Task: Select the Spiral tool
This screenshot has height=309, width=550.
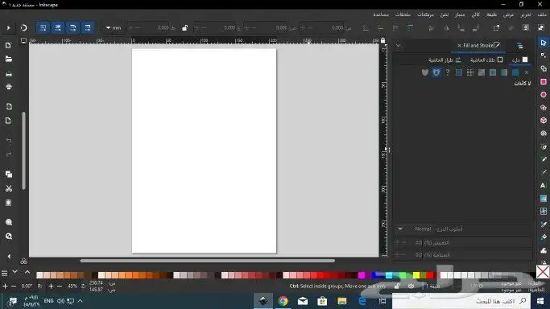Action: [544, 134]
